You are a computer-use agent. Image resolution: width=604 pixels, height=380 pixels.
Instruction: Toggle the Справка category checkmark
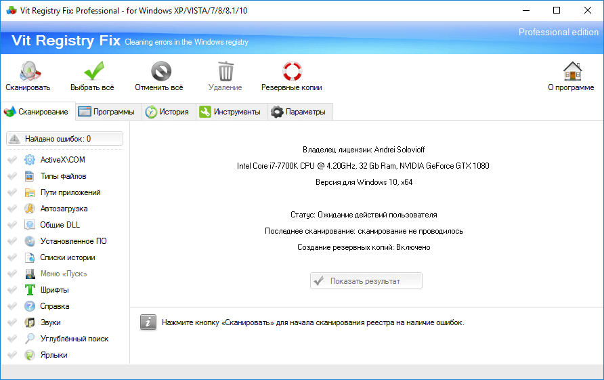point(12,306)
